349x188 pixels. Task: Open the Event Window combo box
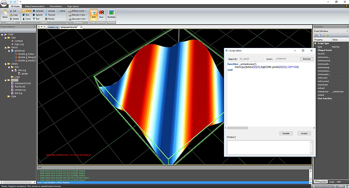(x=331, y=31)
